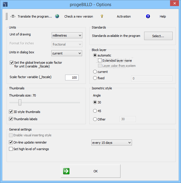This screenshot has height=183, width=181.
Task: Disable 3D style thumbnails
Action: click(x=11, y=112)
